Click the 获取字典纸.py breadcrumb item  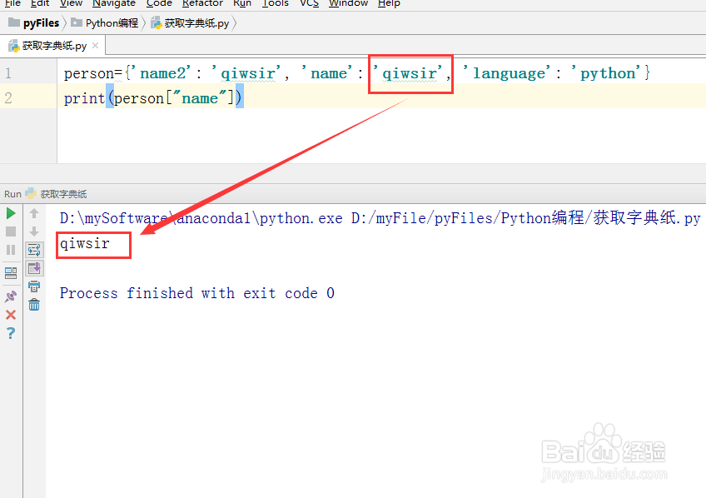(x=190, y=23)
